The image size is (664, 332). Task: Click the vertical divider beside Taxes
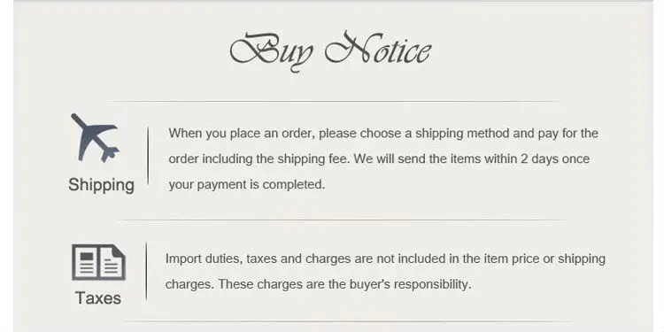146,271
